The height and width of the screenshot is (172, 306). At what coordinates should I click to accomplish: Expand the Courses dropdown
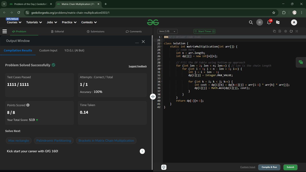[x=14, y=22]
